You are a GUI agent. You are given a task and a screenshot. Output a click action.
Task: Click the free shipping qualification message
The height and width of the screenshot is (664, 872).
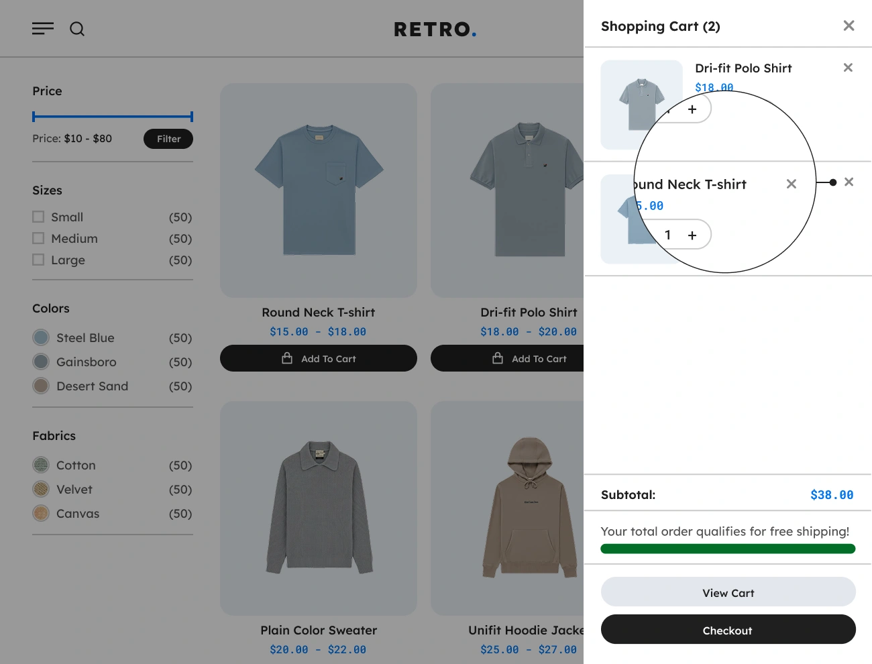(x=725, y=531)
